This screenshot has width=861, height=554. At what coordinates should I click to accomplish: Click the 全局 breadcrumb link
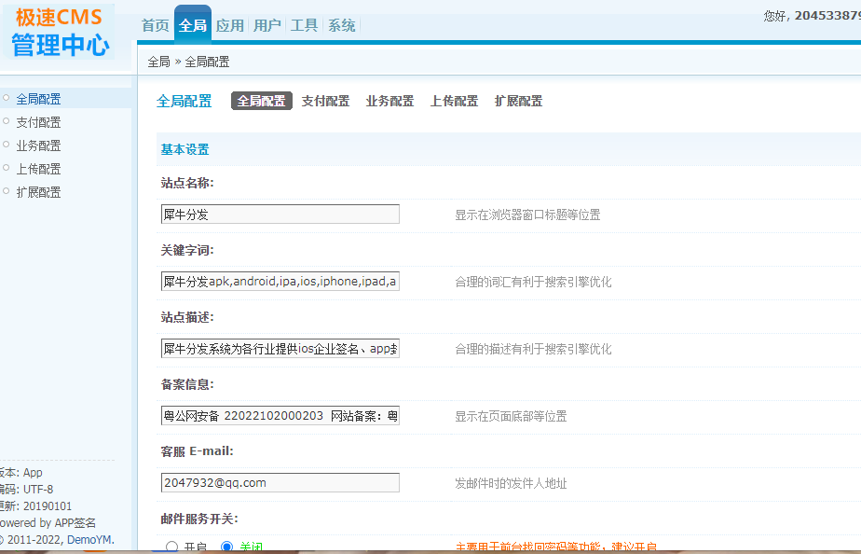[x=158, y=62]
